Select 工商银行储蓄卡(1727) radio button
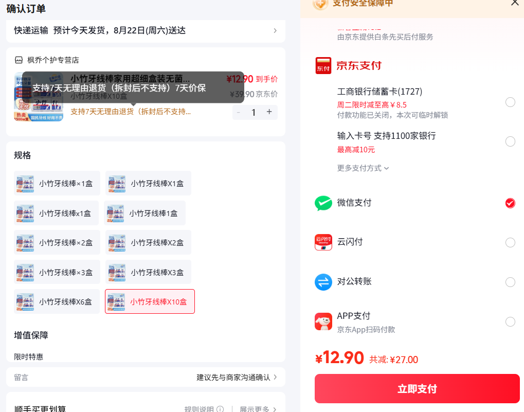 [510, 102]
